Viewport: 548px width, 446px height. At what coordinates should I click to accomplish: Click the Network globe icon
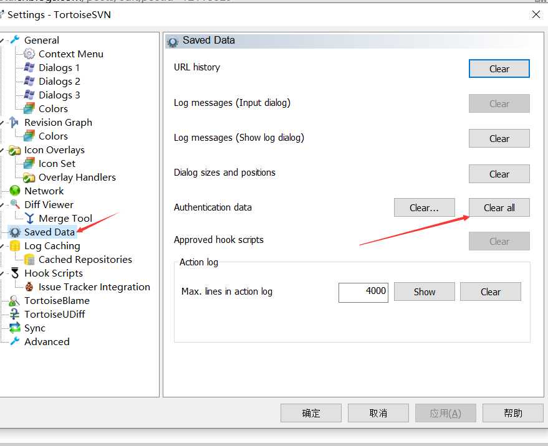[15, 191]
